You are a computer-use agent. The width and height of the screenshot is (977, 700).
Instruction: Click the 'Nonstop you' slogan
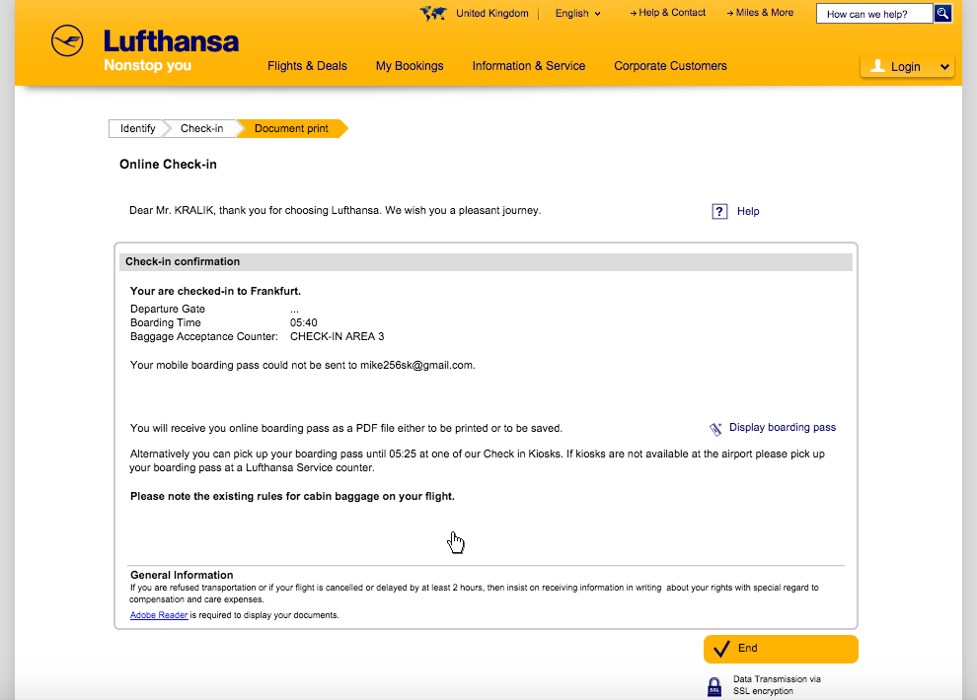point(148,65)
